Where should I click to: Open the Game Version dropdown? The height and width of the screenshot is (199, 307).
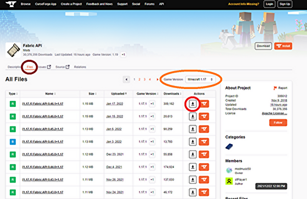(x=200, y=79)
